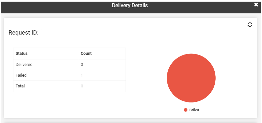Screen dimensions: 262x123
Task: Click the red Failed legend dot
Action: click(x=185, y=110)
